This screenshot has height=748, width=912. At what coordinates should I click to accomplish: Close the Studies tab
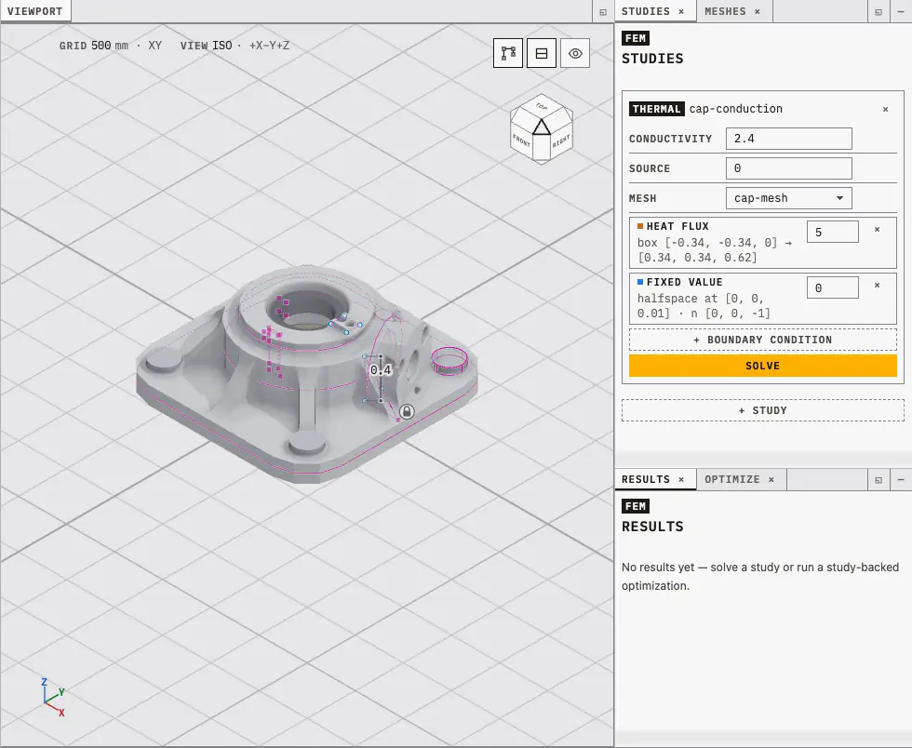pos(681,12)
